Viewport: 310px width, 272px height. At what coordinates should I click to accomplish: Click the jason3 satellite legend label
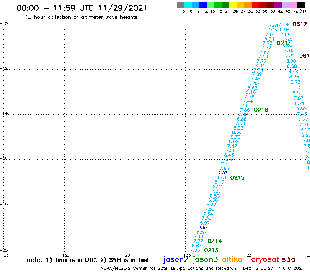[205, 259]
